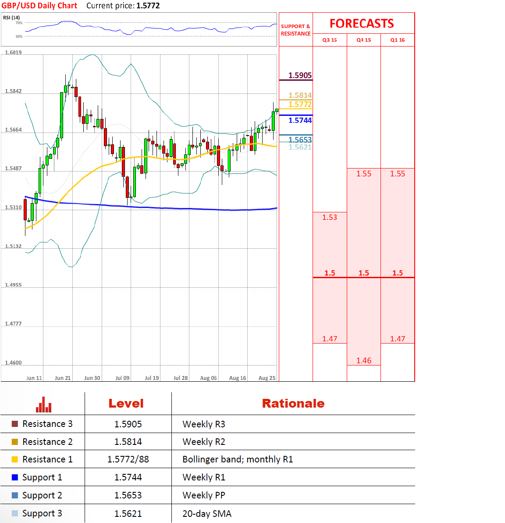Screen dimensions: 505x523
Task: Click the 1.5772 level marker in sidebar
Action: (300, 104)
